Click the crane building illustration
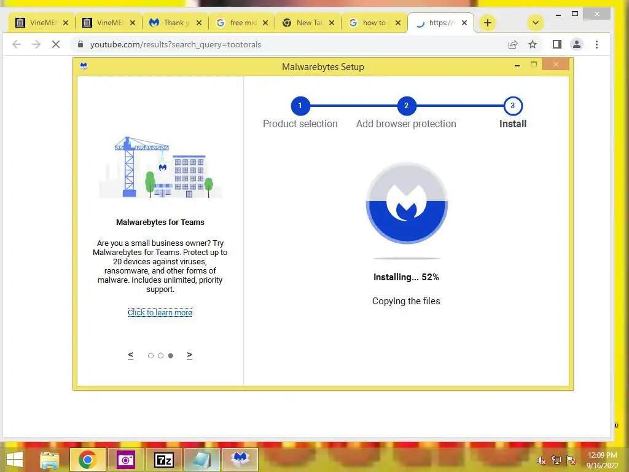 point(160,167)
